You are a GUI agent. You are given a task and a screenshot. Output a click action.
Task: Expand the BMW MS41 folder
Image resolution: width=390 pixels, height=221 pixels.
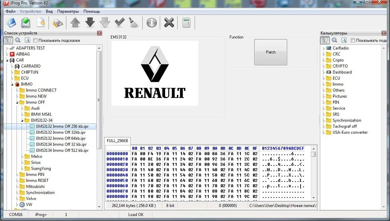click(22, 114)
